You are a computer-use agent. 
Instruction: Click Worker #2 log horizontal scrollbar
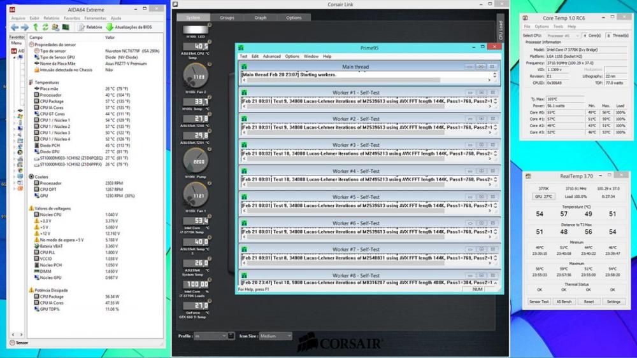(367, 132)
